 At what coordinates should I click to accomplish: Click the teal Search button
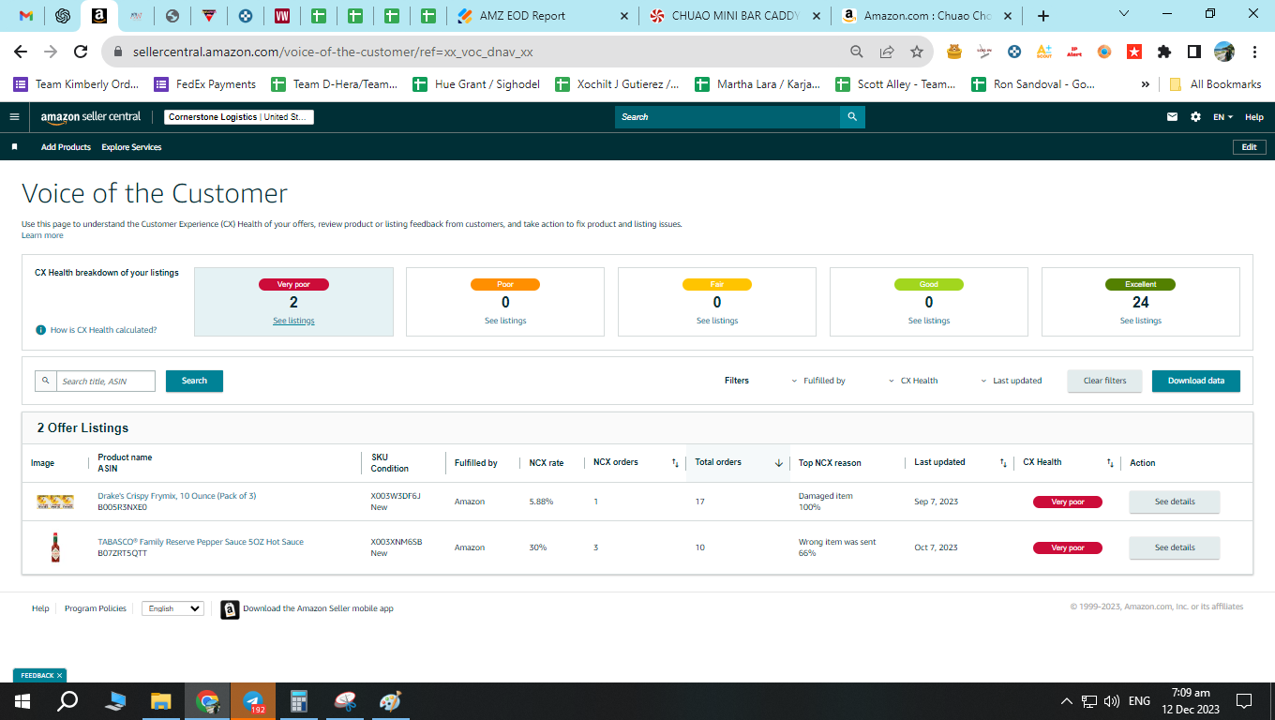(x=194, y=381)
